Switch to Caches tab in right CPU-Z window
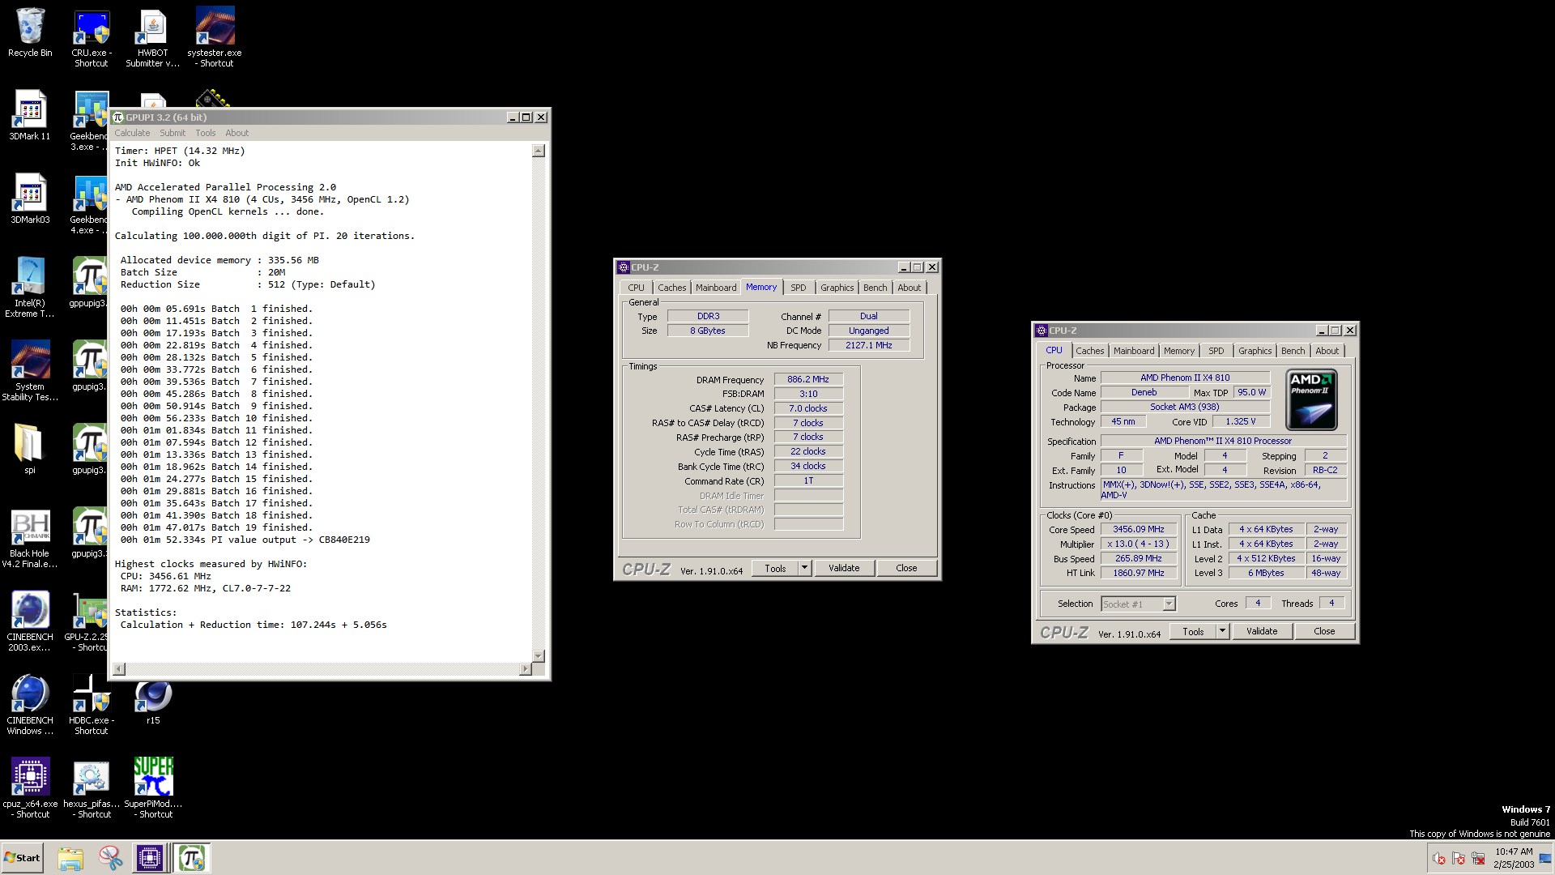The width and height of the screenshot is (1555, 875). (1090, 351)
